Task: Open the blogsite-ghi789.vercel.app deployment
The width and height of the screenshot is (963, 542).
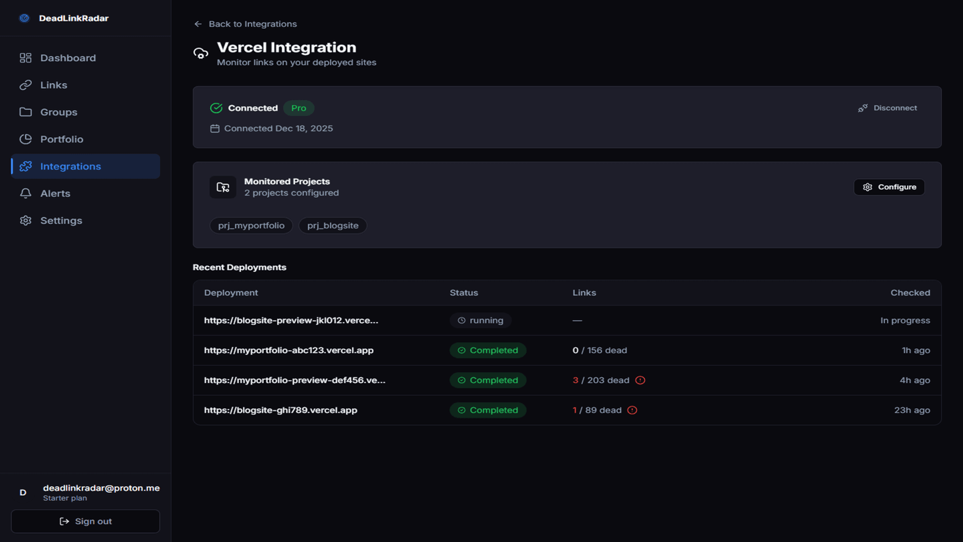Action: click(x=280, y=410)
